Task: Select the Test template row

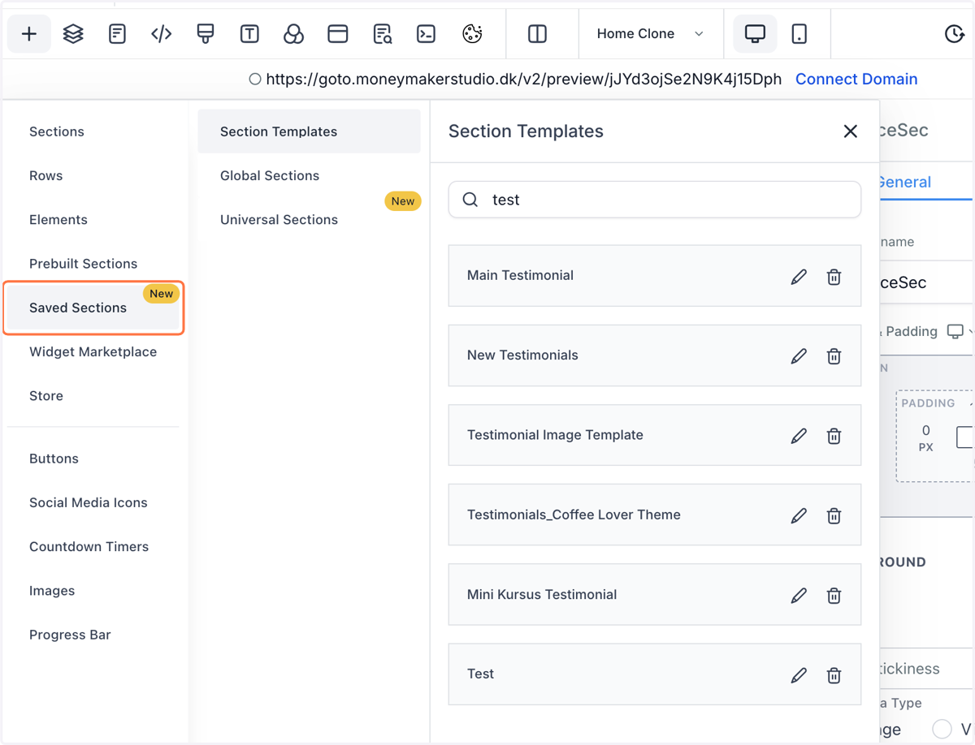Action: [x=654, y=674]
